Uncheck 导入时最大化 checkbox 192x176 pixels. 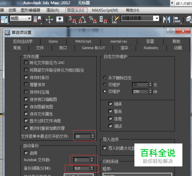click(105, 148)
